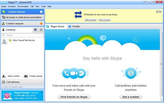Click the phone call bubble icon
164x105 pixels.
66,73
